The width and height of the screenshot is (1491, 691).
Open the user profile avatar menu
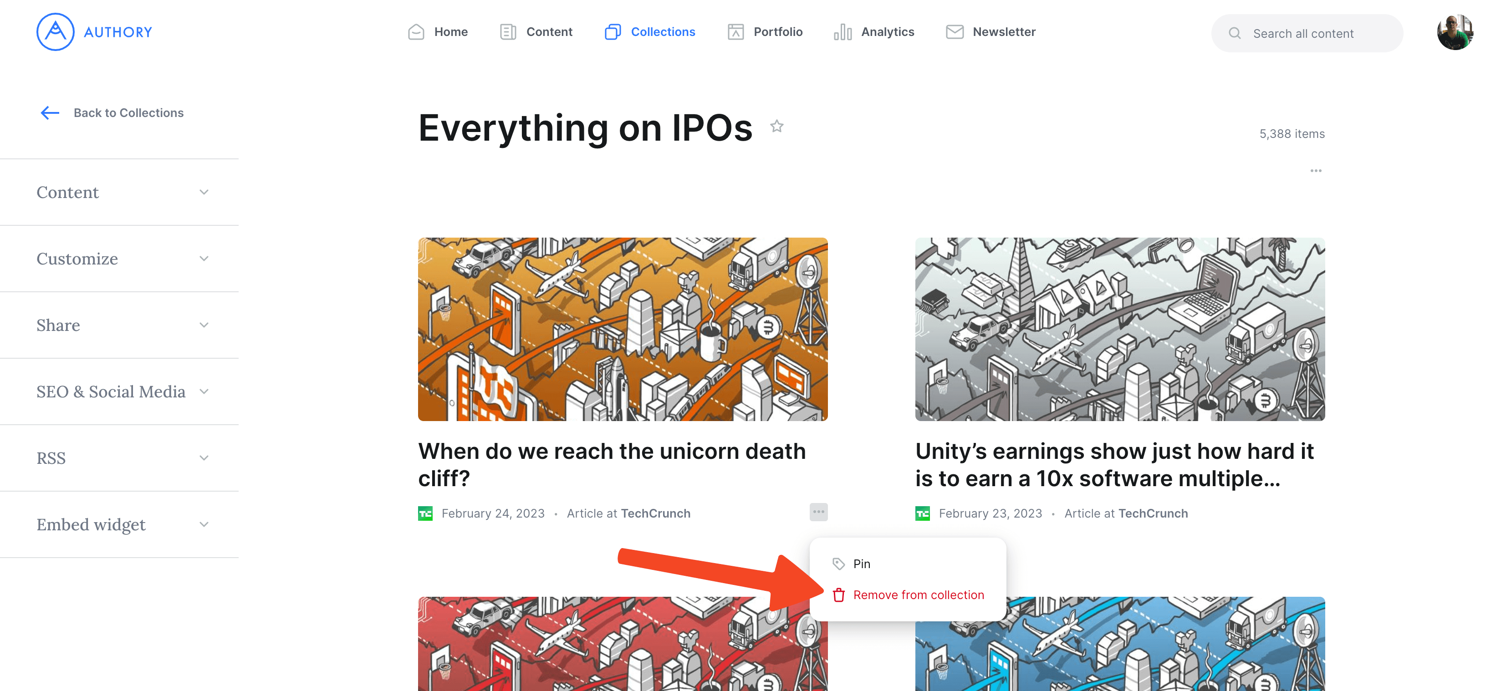[x=1455, y=32]
